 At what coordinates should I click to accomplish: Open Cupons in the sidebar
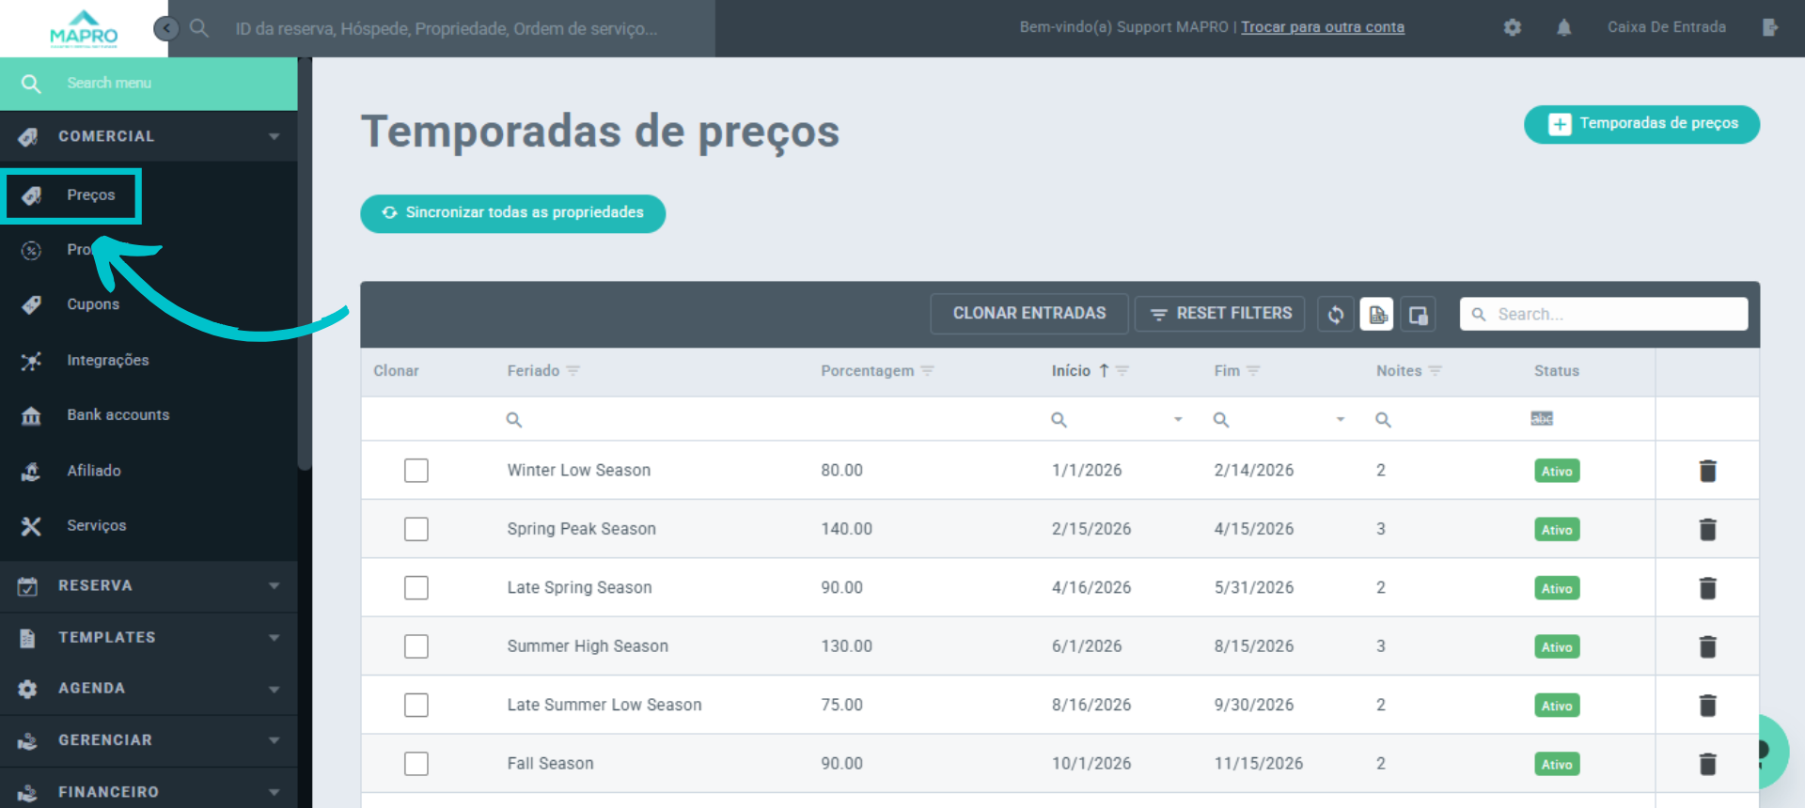click(93, 304)
